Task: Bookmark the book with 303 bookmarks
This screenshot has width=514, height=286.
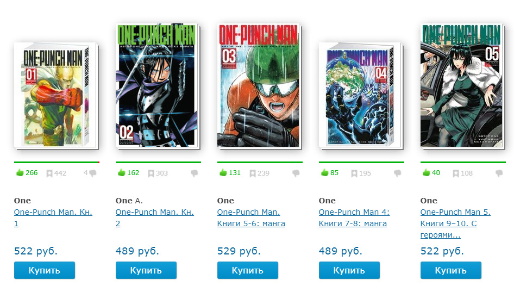Action: [151, 173]
